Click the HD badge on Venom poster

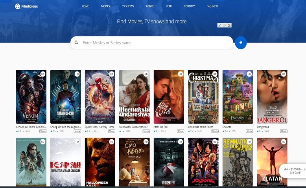[42, 74]
